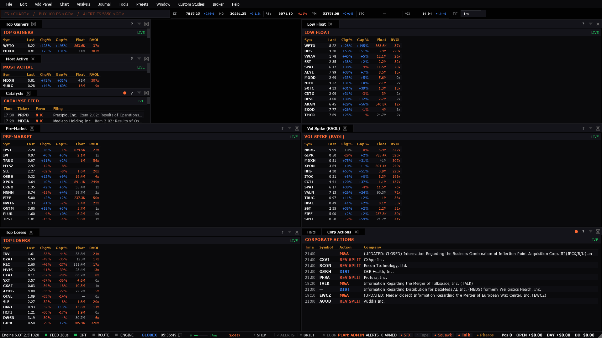
Task: Click the Corp Actions panel help icon
Action: 583,232
